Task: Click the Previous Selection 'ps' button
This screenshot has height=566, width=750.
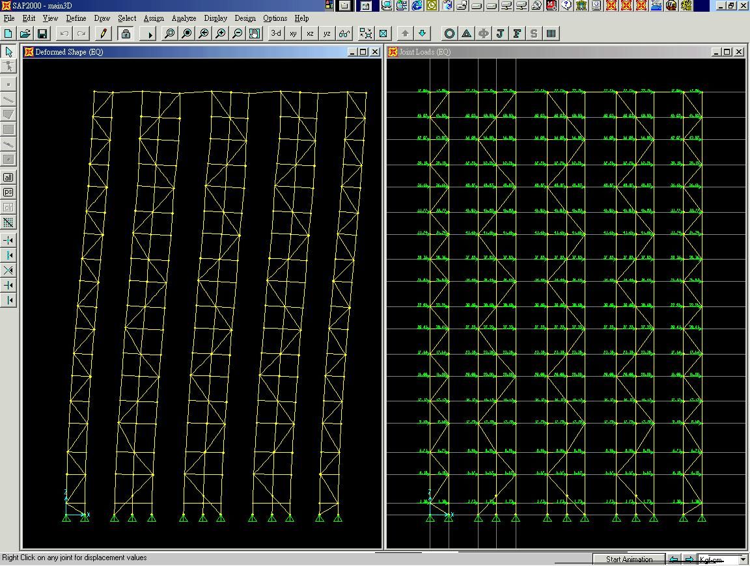Action: pos(8,192)
